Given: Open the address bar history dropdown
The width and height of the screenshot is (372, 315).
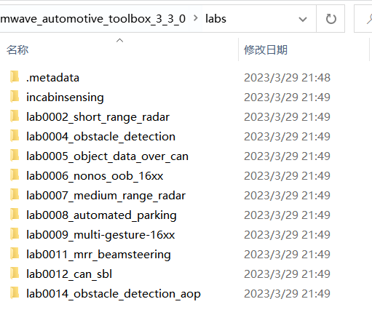Looking at the screenshot, I should pyautogui.click(x=303, y=19).
